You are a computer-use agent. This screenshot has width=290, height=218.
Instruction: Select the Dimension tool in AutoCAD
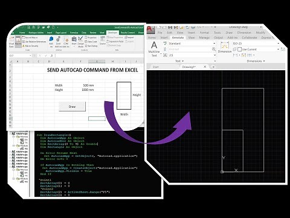225,47
